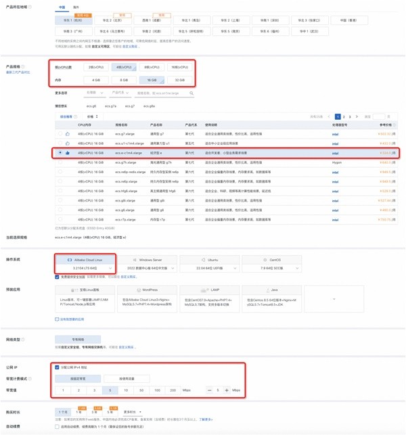Click plus icon to increase bandwidth Mbps

point(227,390)
